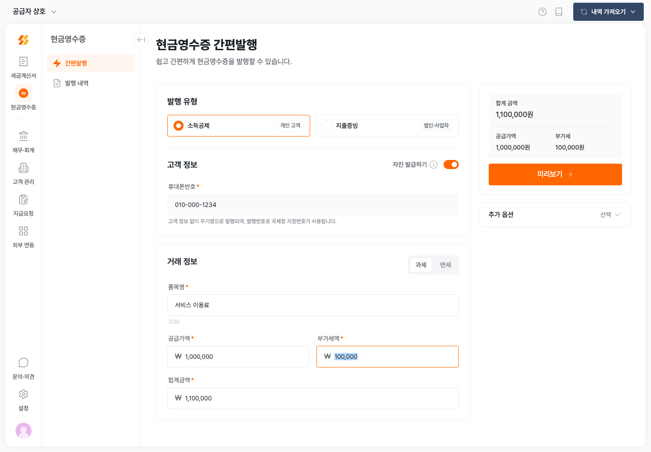Open 고객 관리 building icon
The height and width of the screenshot is (452, 651).
tap(24, 168)
